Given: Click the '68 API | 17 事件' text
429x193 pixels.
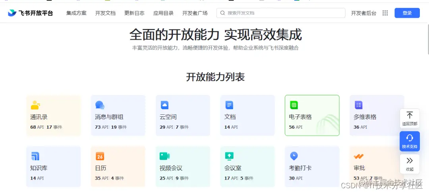Looking at the screenshot, I should [x=46, y=127].
